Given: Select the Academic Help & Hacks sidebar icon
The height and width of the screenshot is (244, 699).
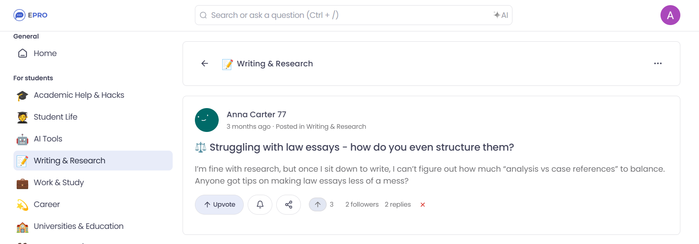Looking at the screenshot, I should click(x=23, y=95).
